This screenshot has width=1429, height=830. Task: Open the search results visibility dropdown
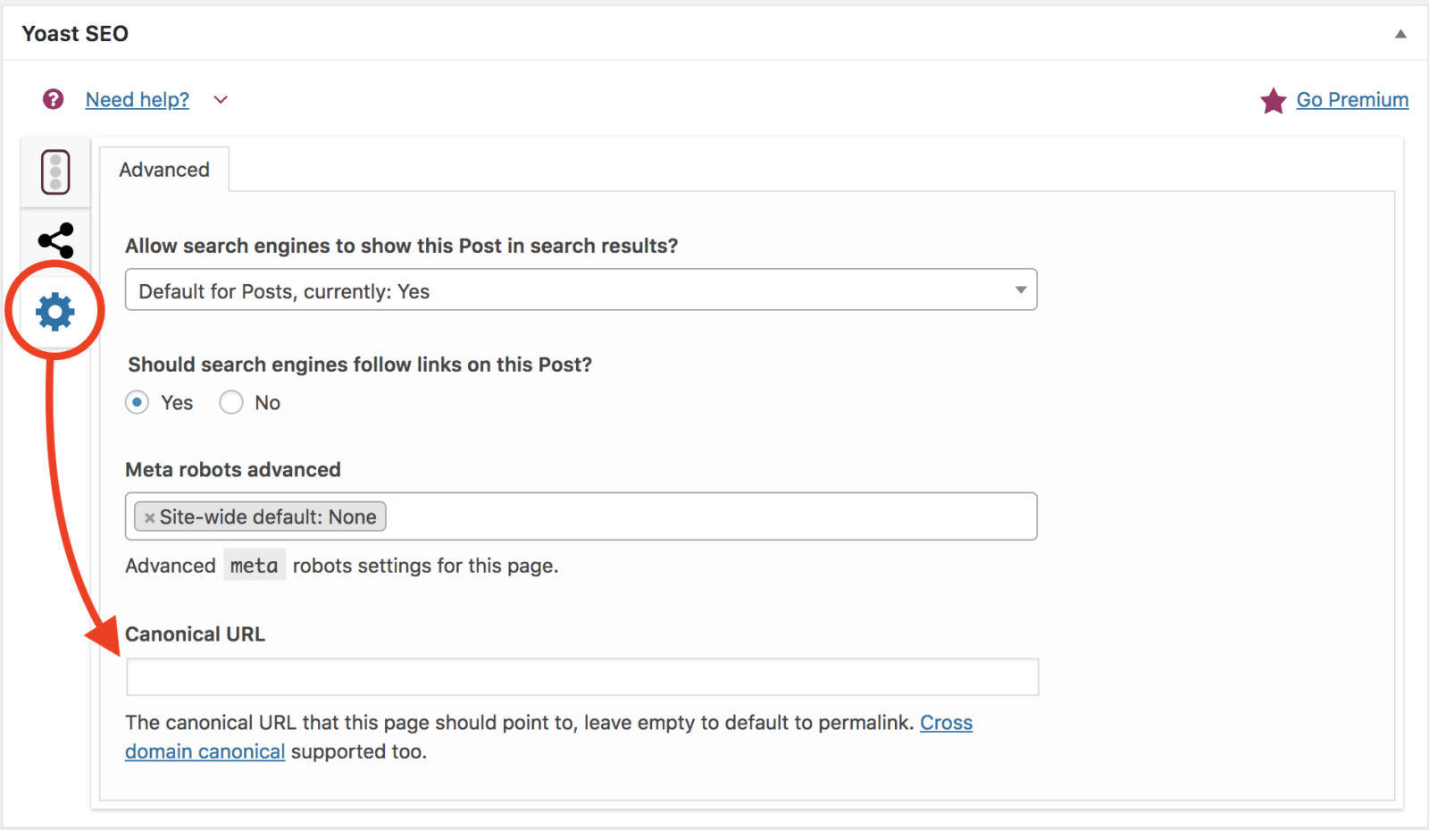581,290
